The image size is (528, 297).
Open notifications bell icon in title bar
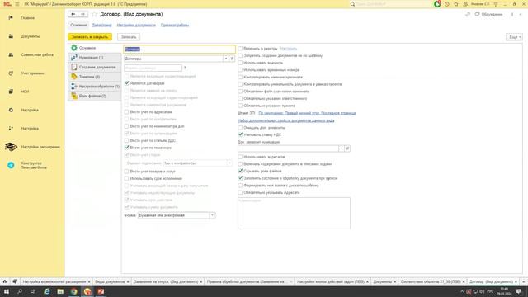coord(437,4)
